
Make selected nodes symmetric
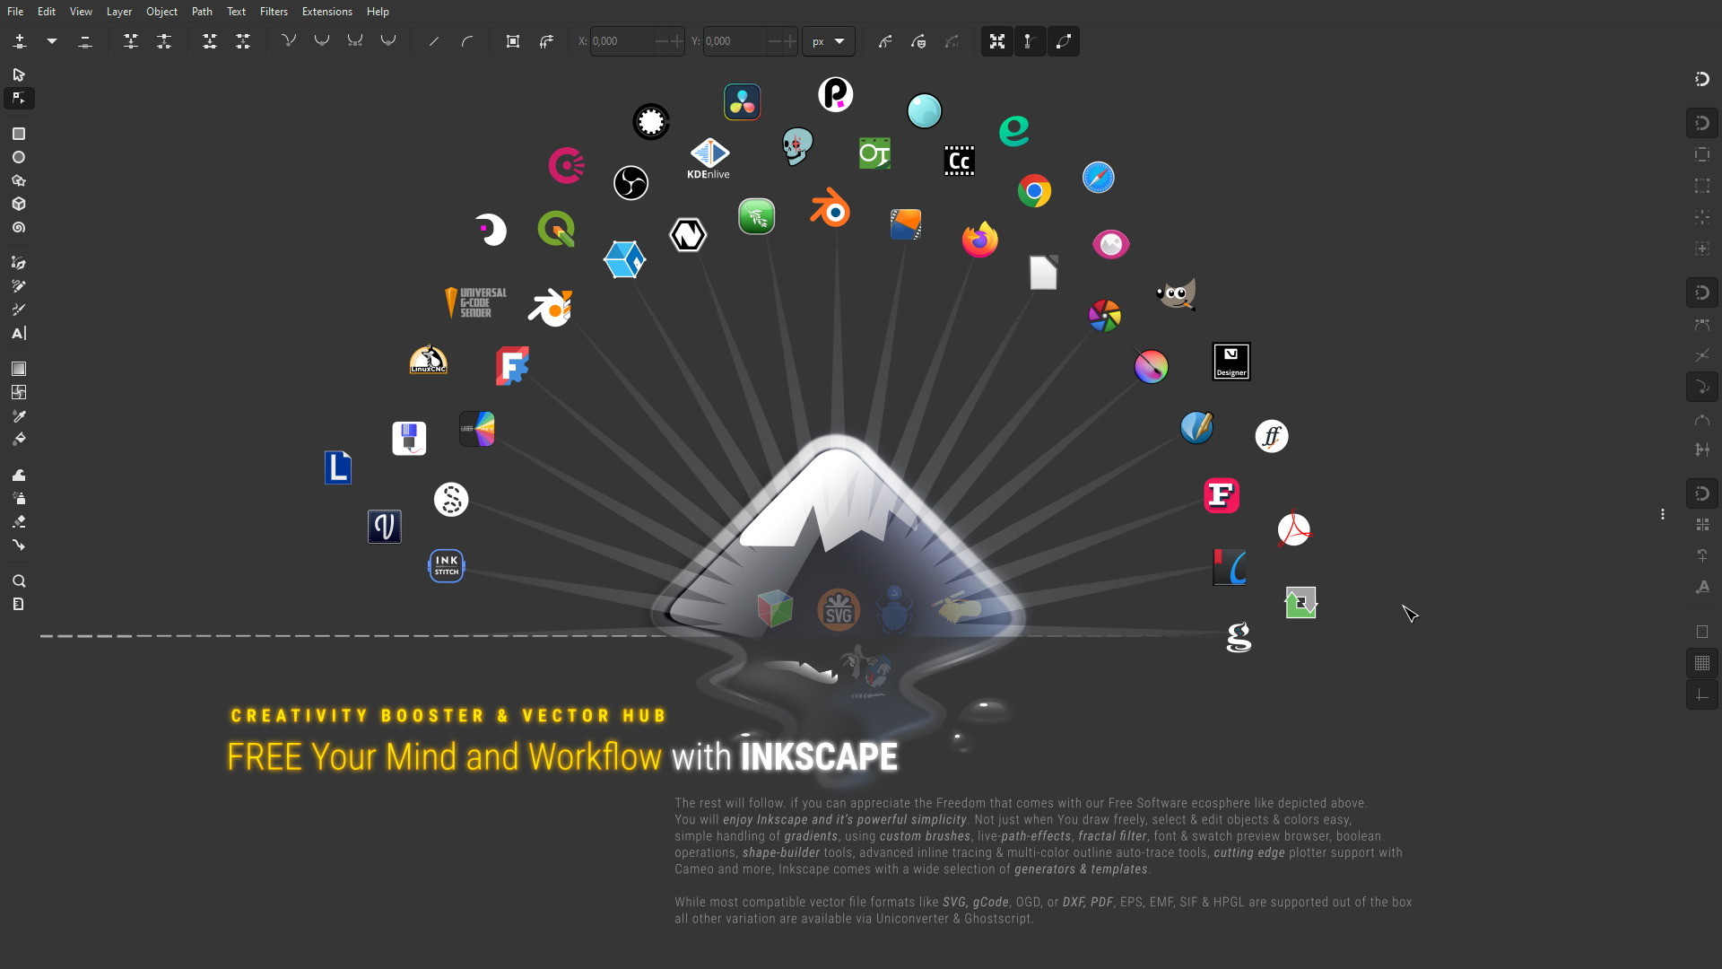(x=355, y=41)
